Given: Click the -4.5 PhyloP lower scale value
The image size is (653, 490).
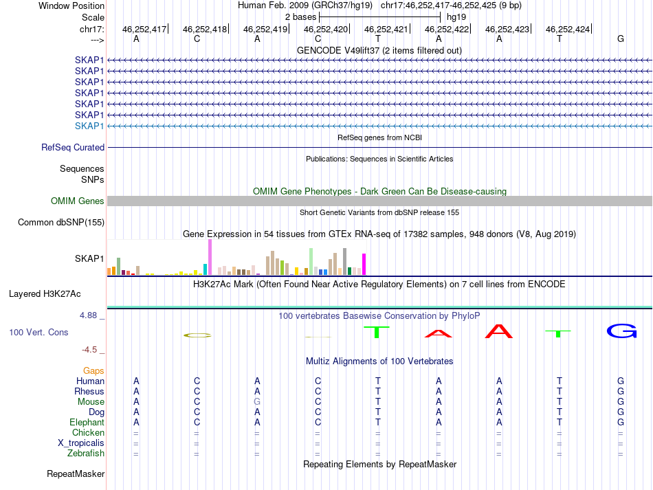Looking at the screenshot, I should (x=89, y=350).
